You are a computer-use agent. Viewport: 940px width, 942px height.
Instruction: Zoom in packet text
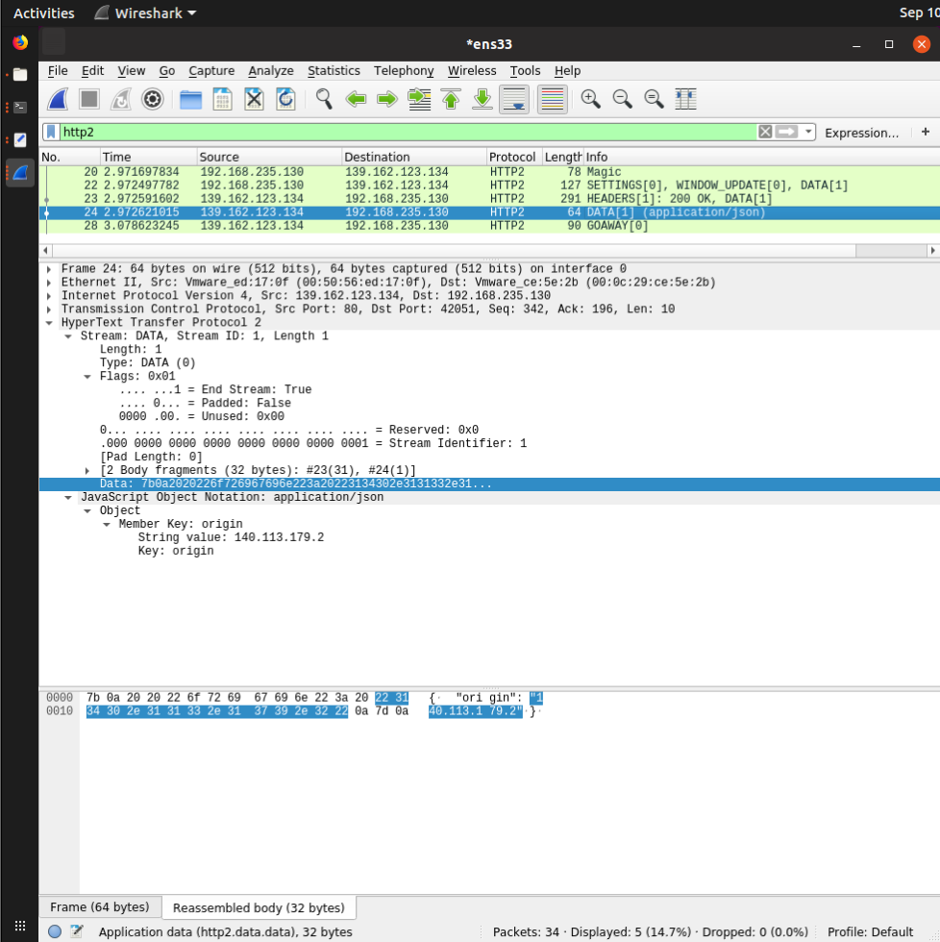click(590, 99)
